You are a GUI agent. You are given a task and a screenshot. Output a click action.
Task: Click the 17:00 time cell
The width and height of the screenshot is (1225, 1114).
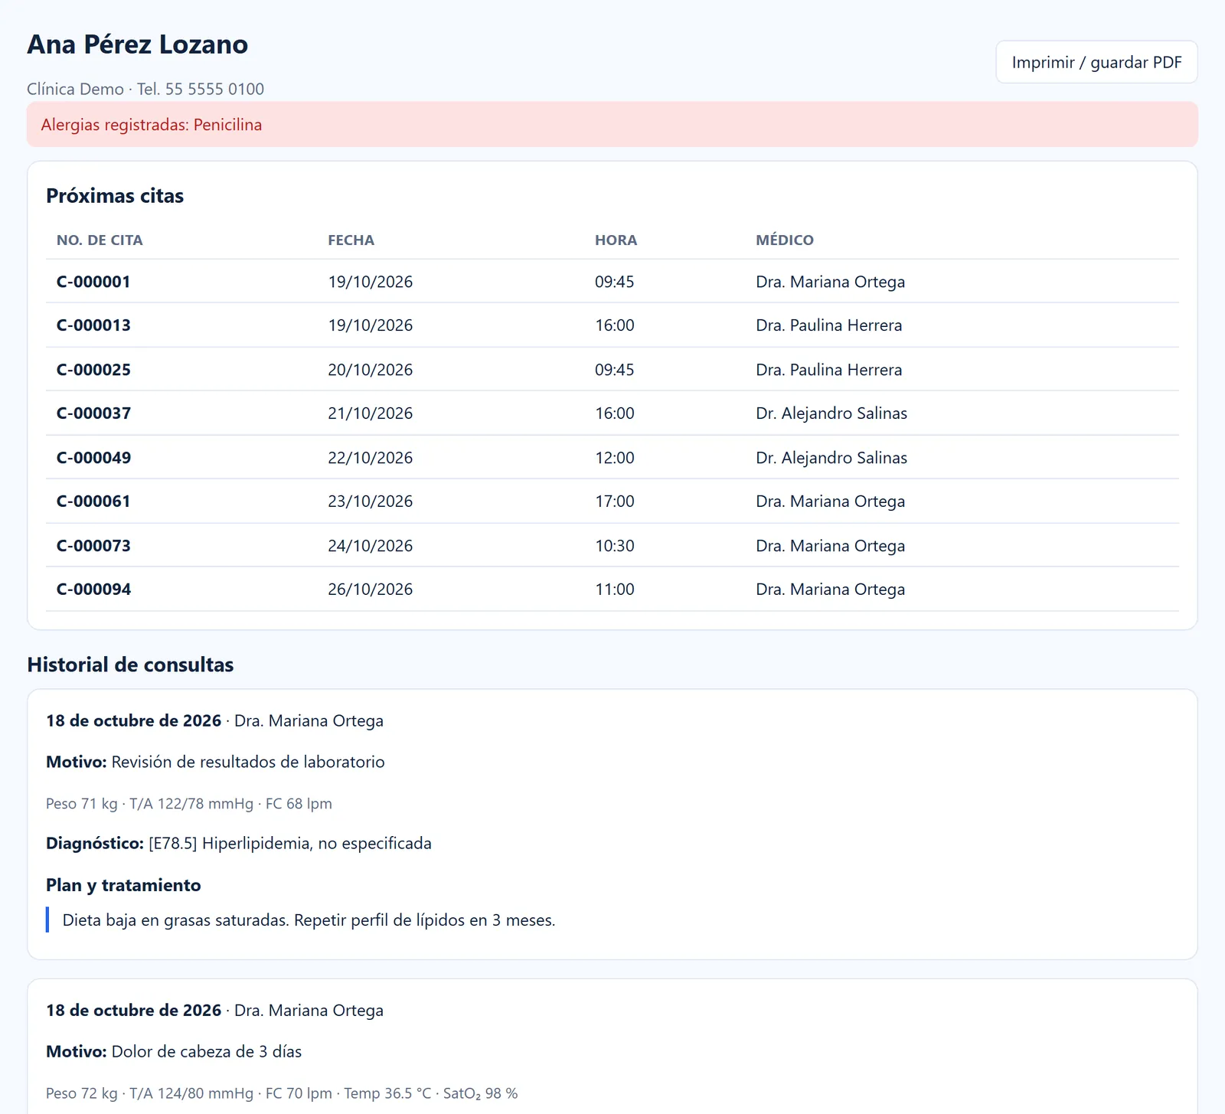(x=615, y=501)
